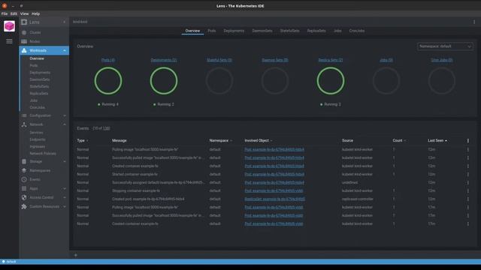Open row menu for the Successfully assigned event
481x270 pixels.
click(467, 182)
